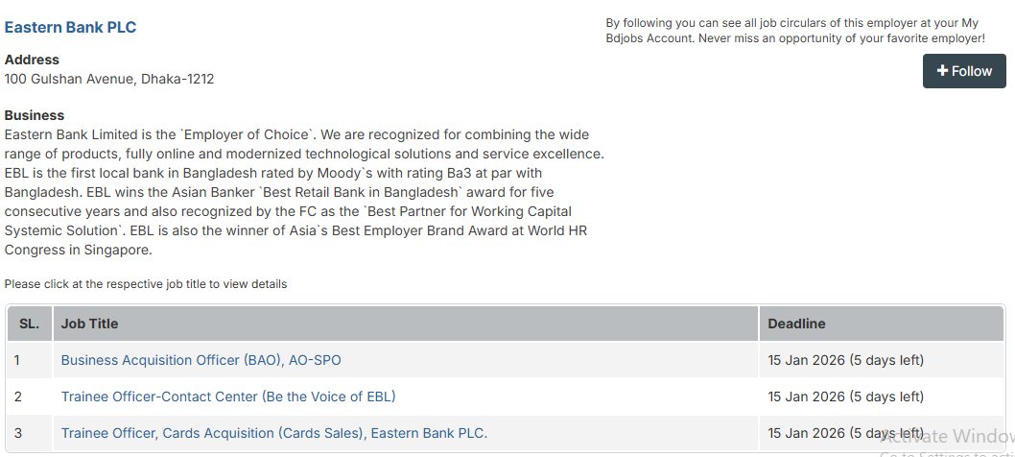Click the Deadline column header
The width and height of the screenshot is (1015, 457).
796,324
